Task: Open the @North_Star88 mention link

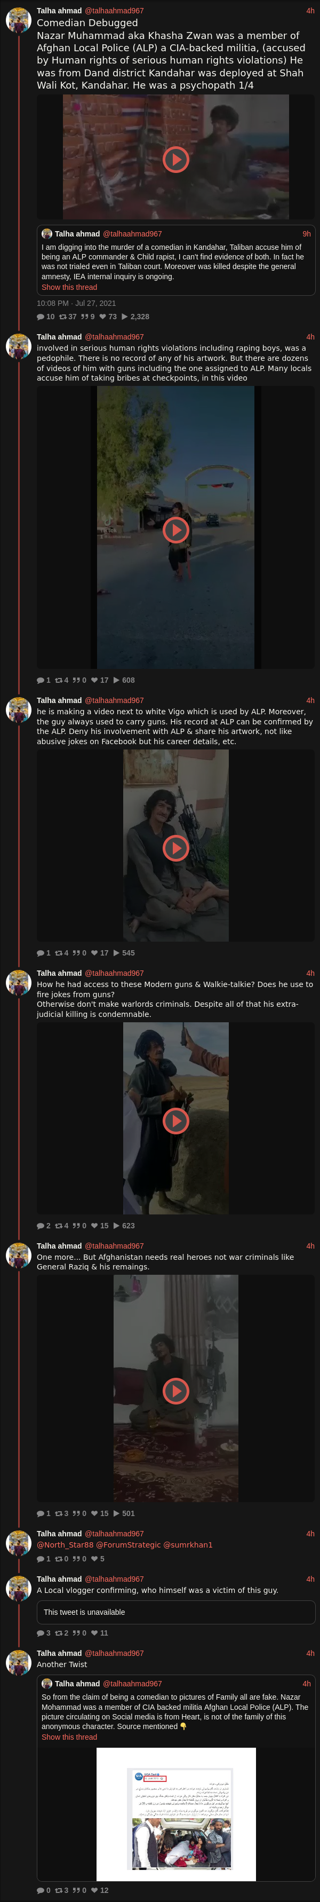Action: coord(65,1545)
